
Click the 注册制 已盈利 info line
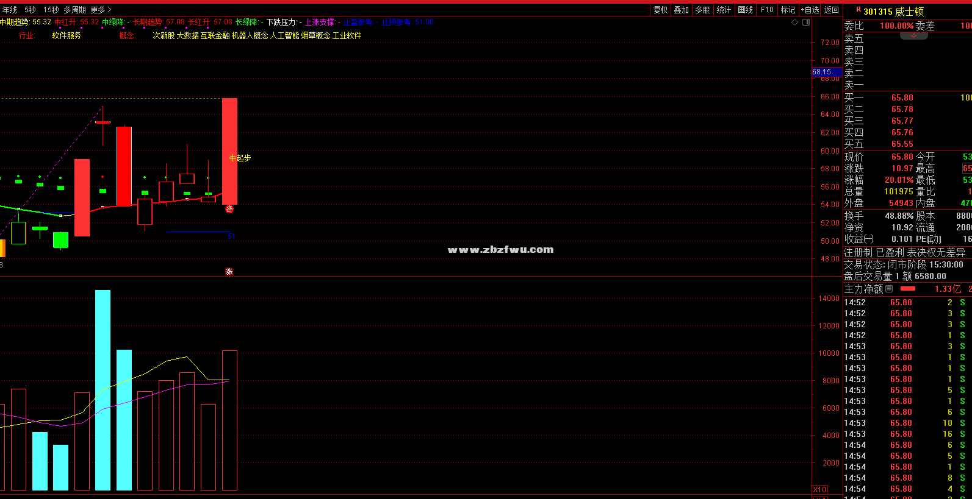pos(905,252)
